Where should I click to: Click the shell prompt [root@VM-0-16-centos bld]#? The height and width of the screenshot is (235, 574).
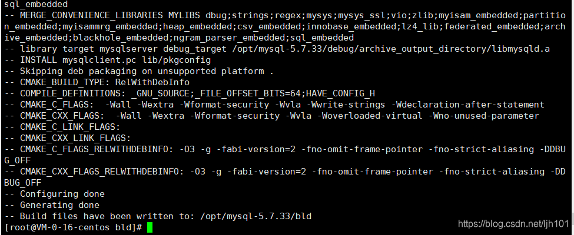[x=73, y=227]
